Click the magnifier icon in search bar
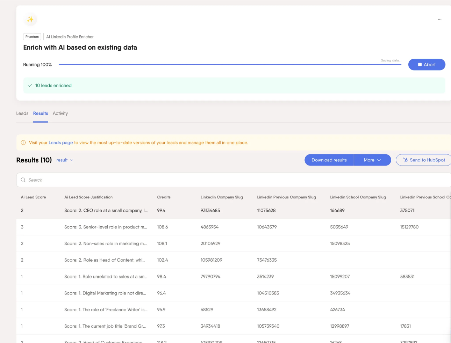 [x=23, y=180]
